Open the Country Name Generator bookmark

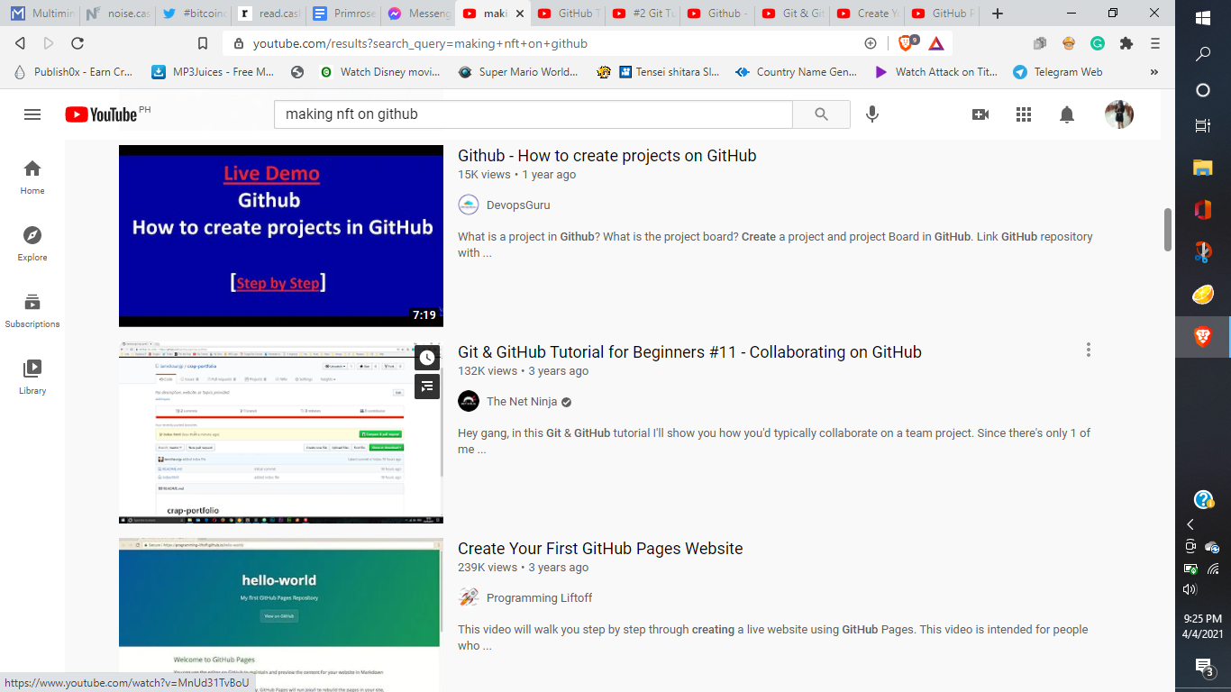(797, 72)
